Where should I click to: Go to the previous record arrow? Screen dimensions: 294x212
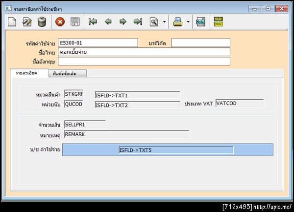(x=108, y=21)
